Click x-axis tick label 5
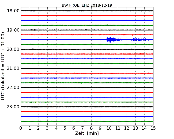174x139 pixels. pos(65,128)
